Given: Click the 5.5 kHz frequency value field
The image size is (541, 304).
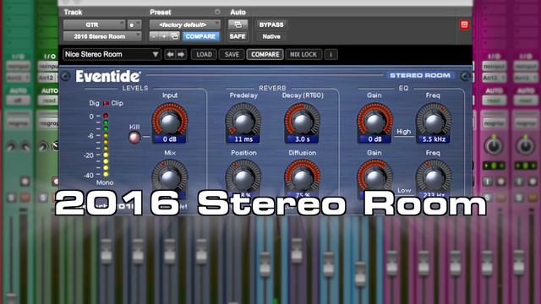Looking at the screenshot, I should click(434, 139).
